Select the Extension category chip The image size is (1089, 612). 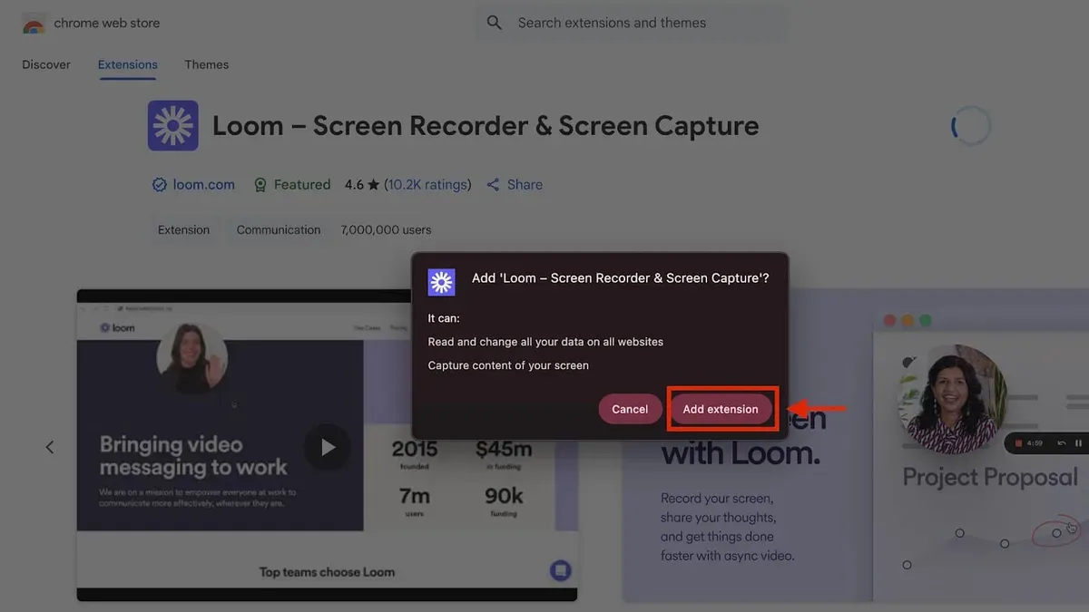(183, 229)
